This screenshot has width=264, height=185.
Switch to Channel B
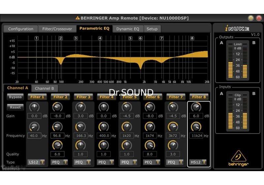click(45, 88)
